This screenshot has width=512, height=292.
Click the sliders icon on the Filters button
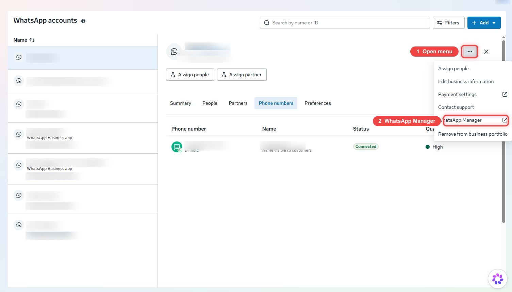pos(440,23)
